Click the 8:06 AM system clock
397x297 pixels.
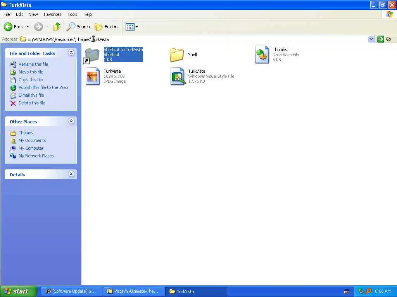click(x=383, y=292)
